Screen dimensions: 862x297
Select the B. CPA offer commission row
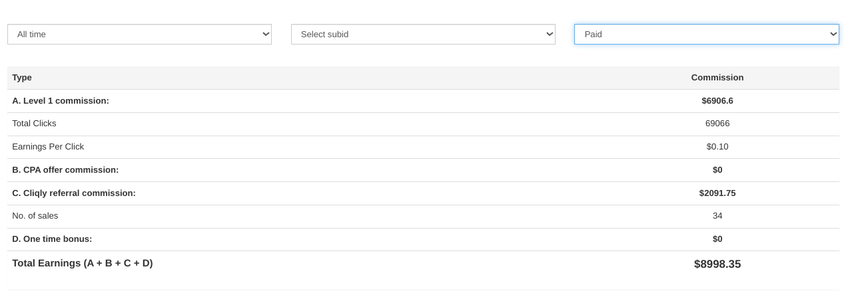point(423,170)
